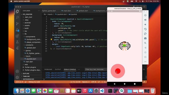
Task: Click the LF line ending status item
Action: [x=99, y=82]
